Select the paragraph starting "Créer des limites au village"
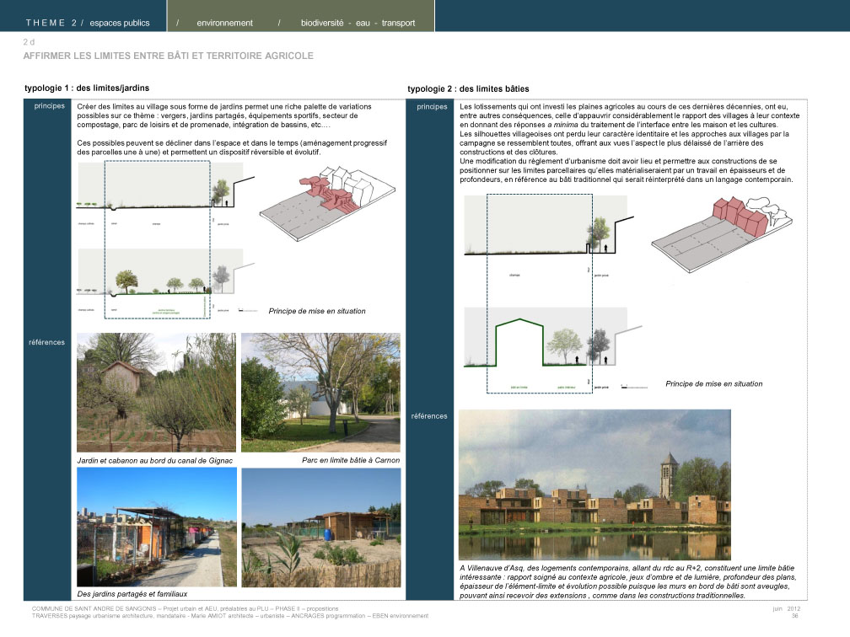Screen dimensions: 850x637 (224, 115)
